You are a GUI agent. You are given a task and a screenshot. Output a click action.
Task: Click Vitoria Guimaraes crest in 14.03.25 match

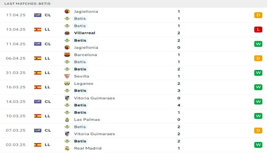coord(67,98)
